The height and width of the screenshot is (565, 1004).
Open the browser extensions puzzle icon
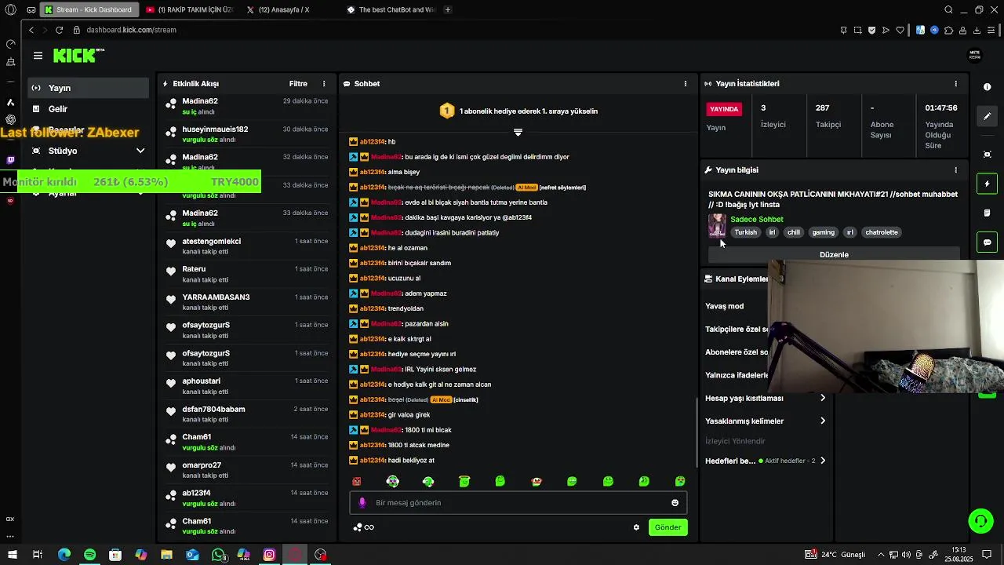(x=949, y=31)
